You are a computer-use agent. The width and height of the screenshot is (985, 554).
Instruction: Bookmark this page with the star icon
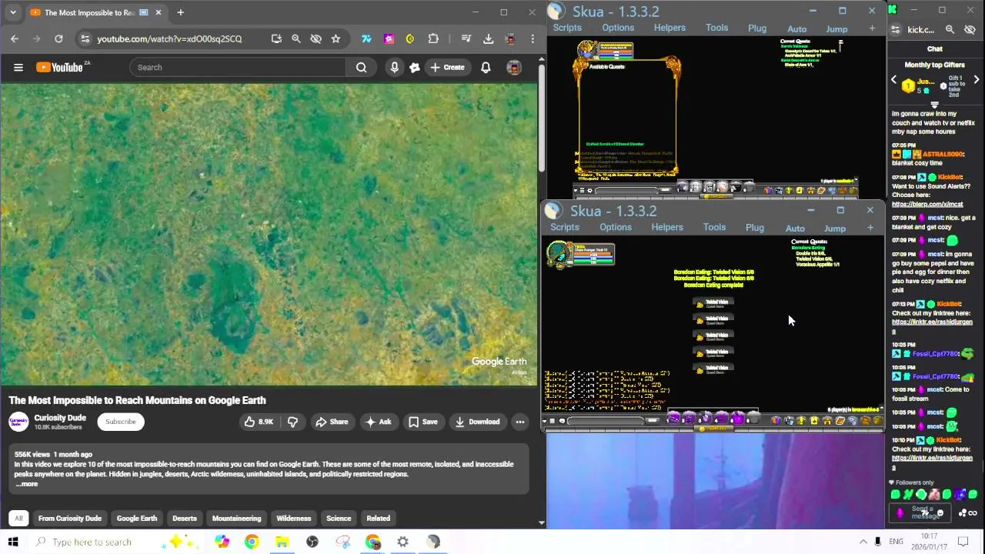point(336,38)
